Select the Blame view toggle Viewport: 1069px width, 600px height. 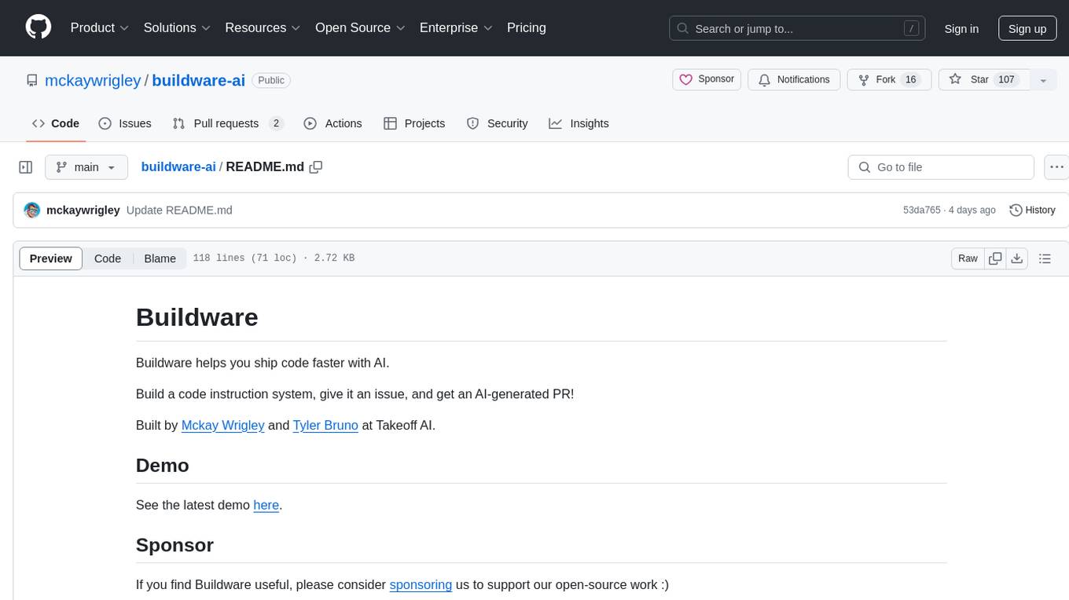click(x=160, y=258)
